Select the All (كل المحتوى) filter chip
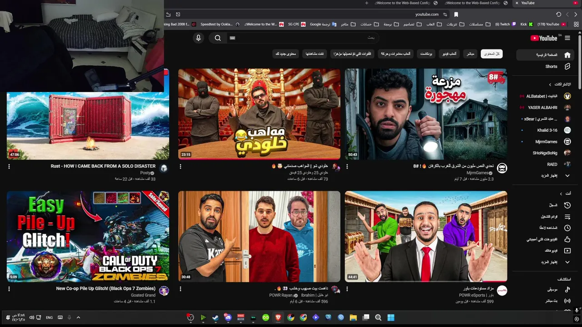 point(492,54)
